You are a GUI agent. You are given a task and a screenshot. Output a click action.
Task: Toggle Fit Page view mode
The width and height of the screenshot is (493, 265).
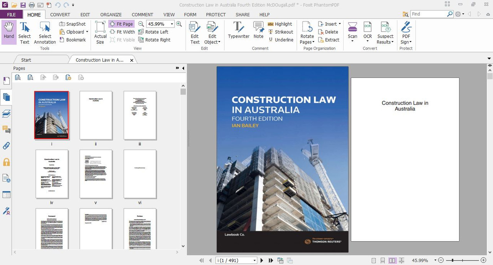121,24
